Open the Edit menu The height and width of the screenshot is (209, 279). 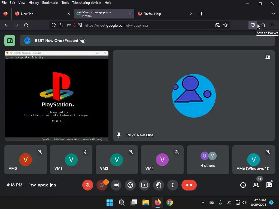point(13,3)
